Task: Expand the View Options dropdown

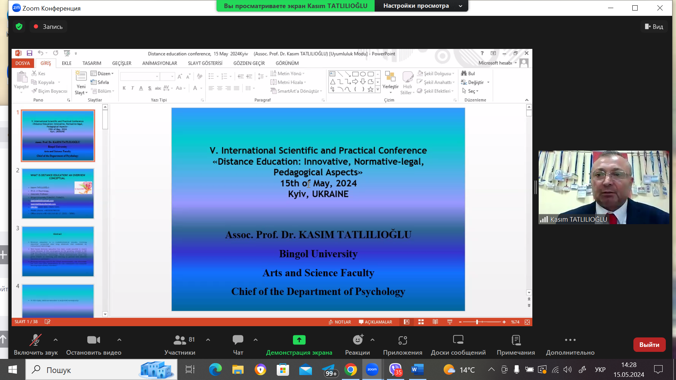Action: (421, 6)
